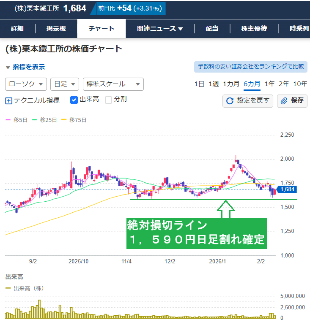This screenshot has width=310, height=322.
Task: Uncheck the 出来高 checkbox
Action: pyautogui.click(x=74, y=100)
